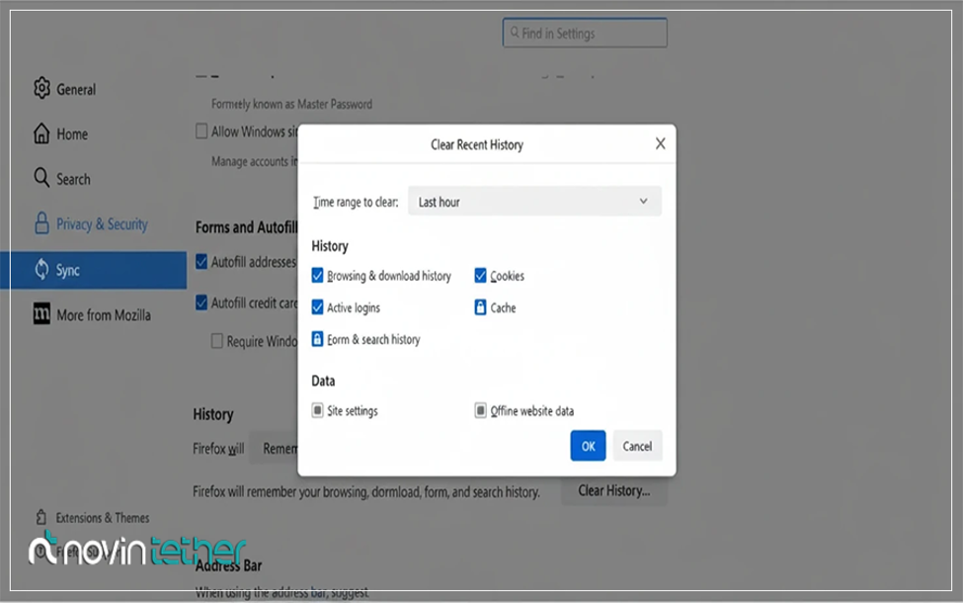
Task: Toggle the Cache checkbox
Action: (480, 306)
